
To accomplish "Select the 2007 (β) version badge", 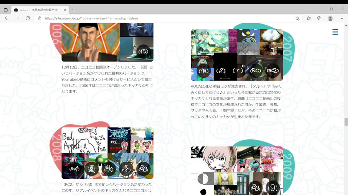I will pos(221,71).
